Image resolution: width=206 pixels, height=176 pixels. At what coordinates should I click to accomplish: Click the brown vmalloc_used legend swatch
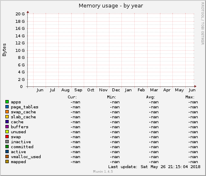[x=7, y=156]
